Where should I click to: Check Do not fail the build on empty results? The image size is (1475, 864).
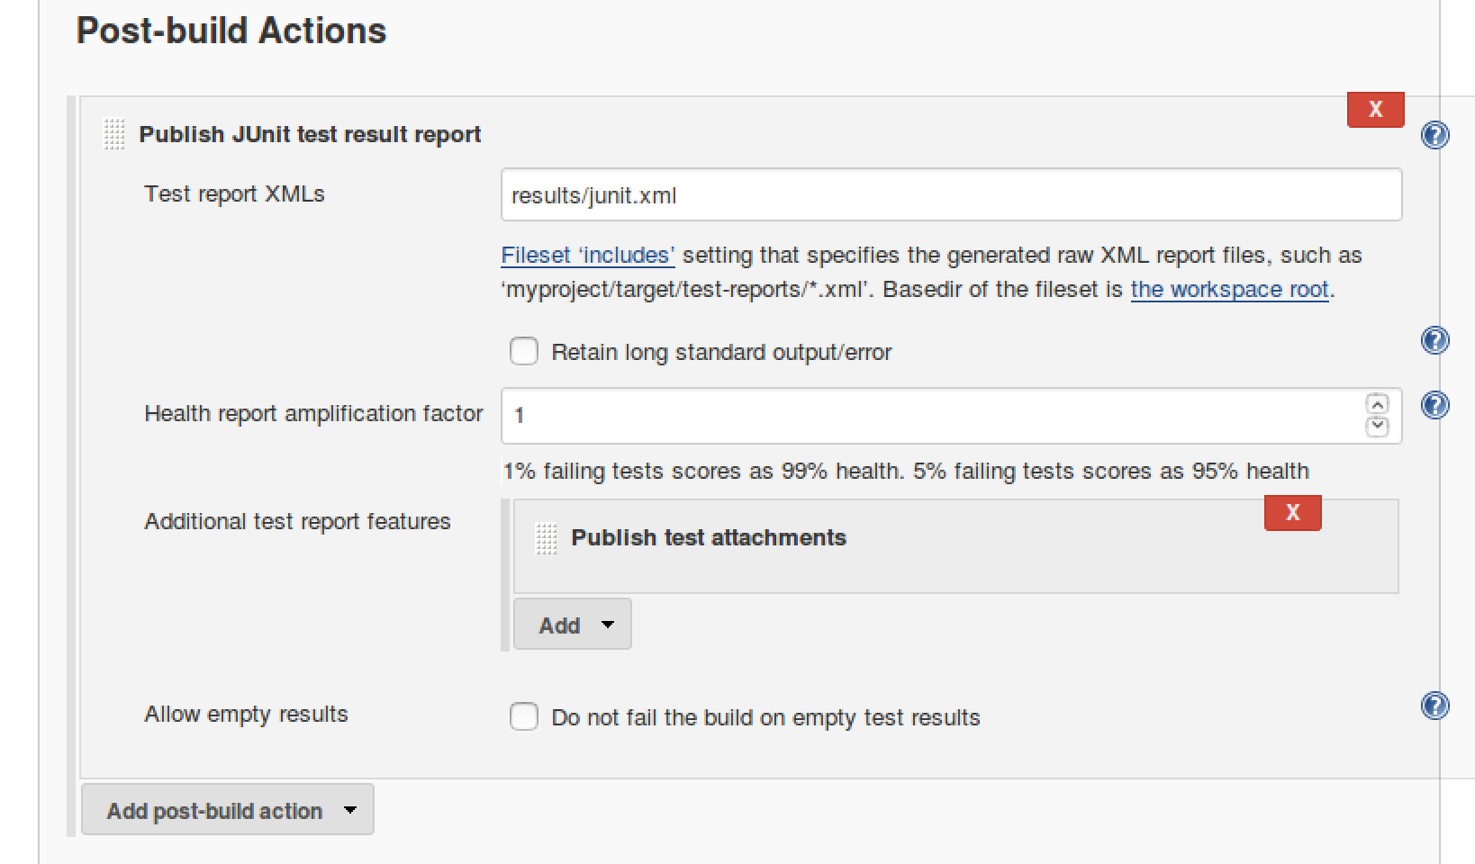click(x=524, y=716)
